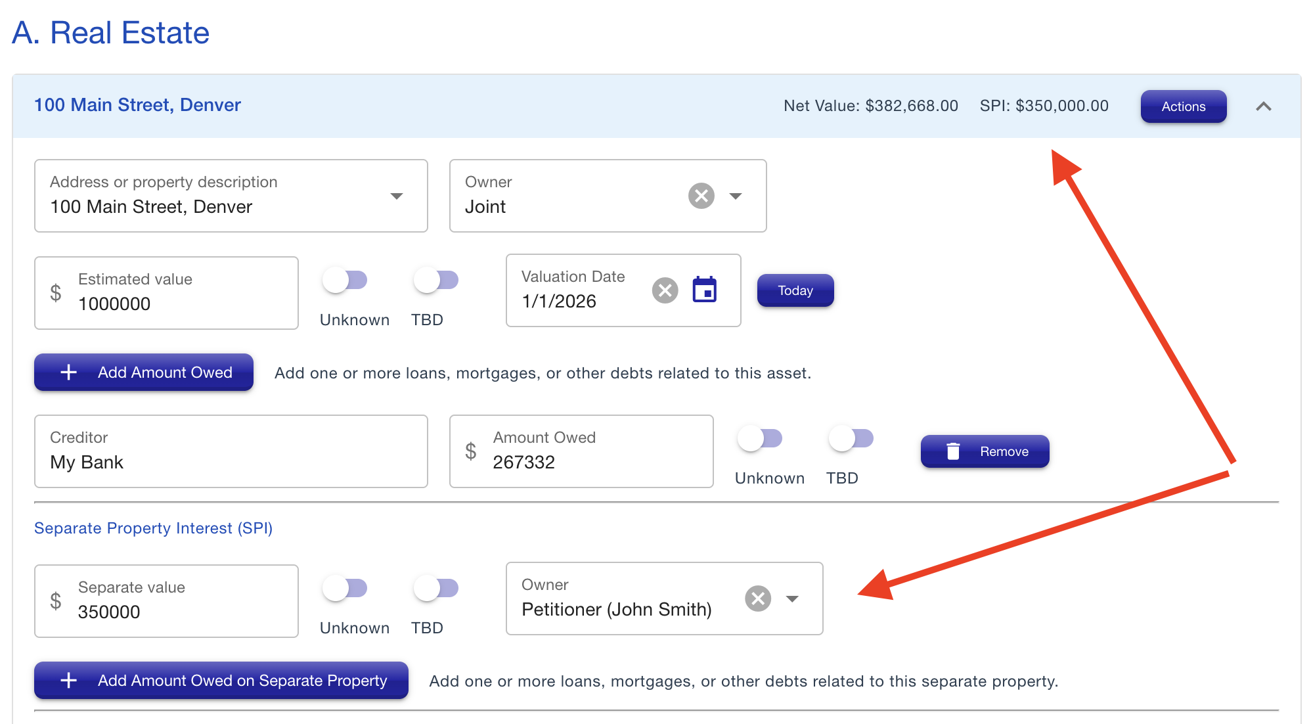Open the Valuation Date calendar picker
Image resolution: width=1311 pixels, height=724 pixels.
[705, 290]
